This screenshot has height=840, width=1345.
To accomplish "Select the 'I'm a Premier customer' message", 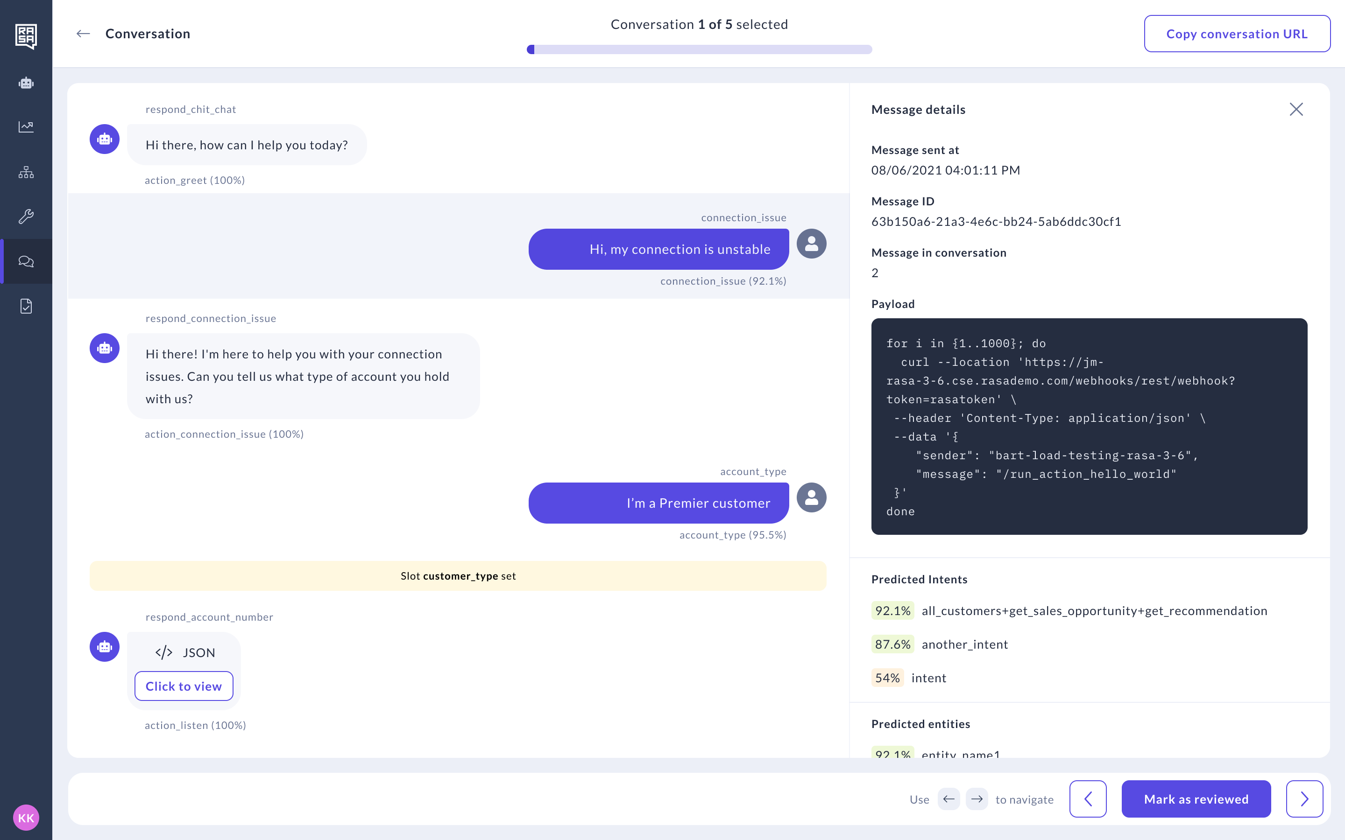I will (x=658, y=503).
